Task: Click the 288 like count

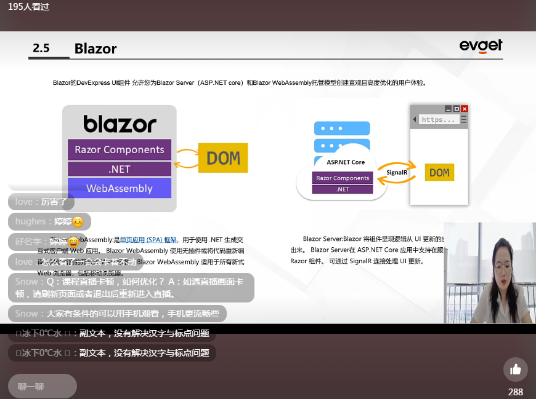Action: (515, 392)
